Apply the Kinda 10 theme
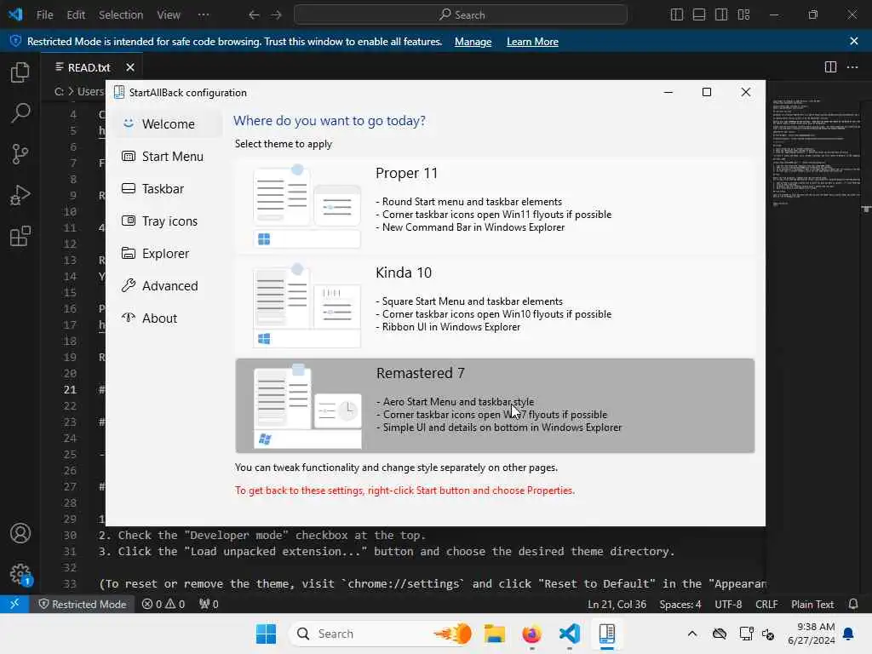Image resolution: width=872 pixels, height=654 pixels. pyautogui.click(x=495, y=305)
